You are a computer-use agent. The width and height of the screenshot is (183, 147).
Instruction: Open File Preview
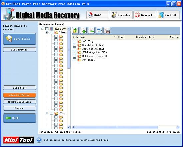coord(19,50)
